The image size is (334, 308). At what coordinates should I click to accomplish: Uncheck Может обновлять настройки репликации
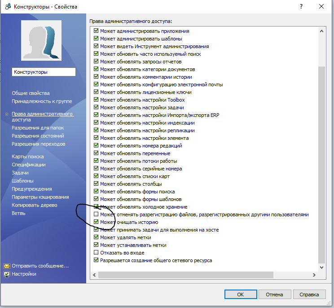coord(96,130)
